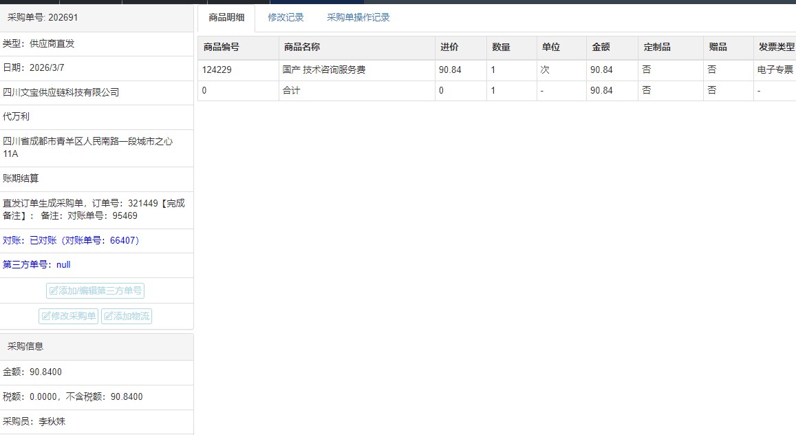Click the 金额 column header
This screenshot has width=796, height=435.
[601, 47]
